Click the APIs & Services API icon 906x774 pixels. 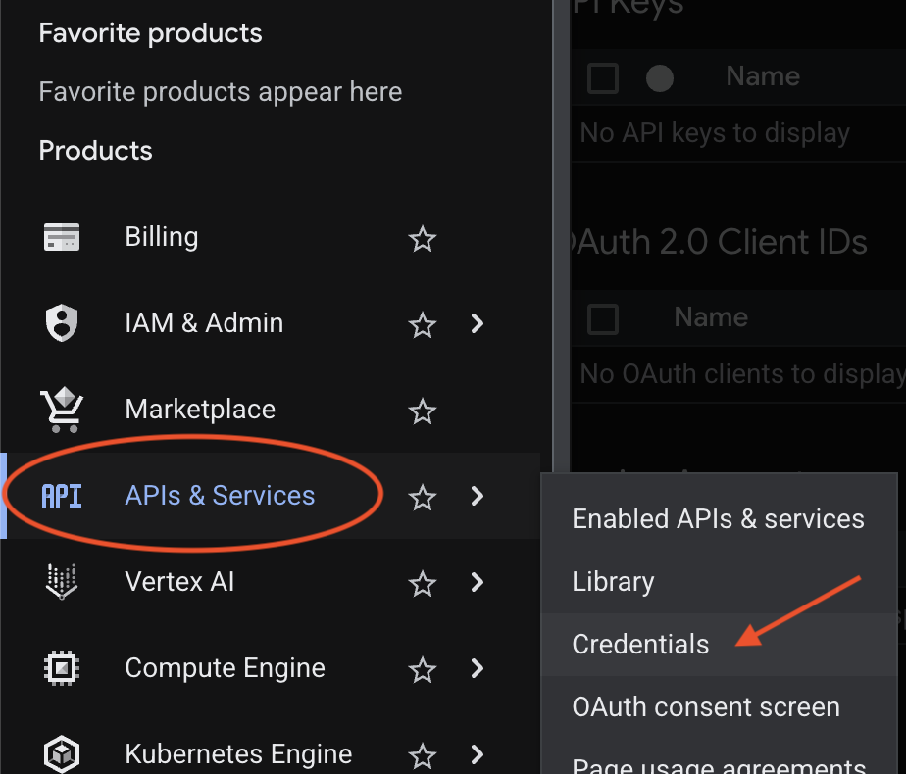pos(61,496)
